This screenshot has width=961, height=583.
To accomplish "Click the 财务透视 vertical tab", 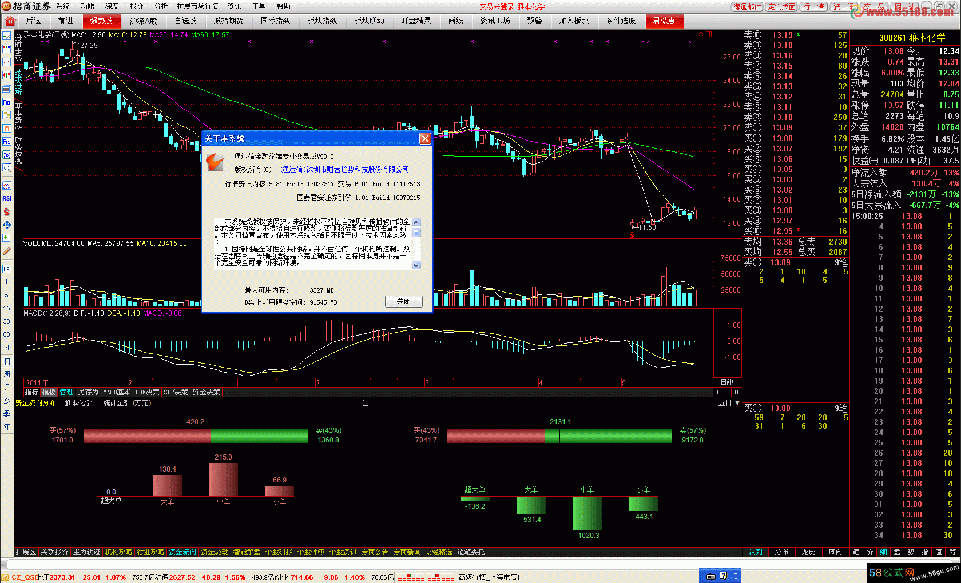I will (x=18, y=150).
